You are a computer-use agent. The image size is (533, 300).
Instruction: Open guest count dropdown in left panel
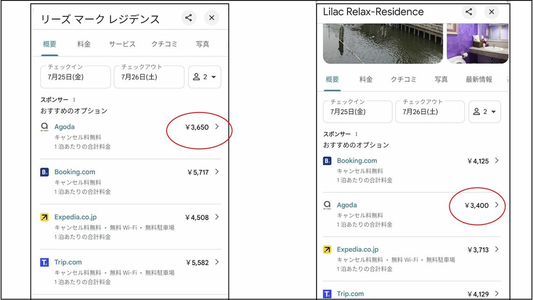pos(205,77)
